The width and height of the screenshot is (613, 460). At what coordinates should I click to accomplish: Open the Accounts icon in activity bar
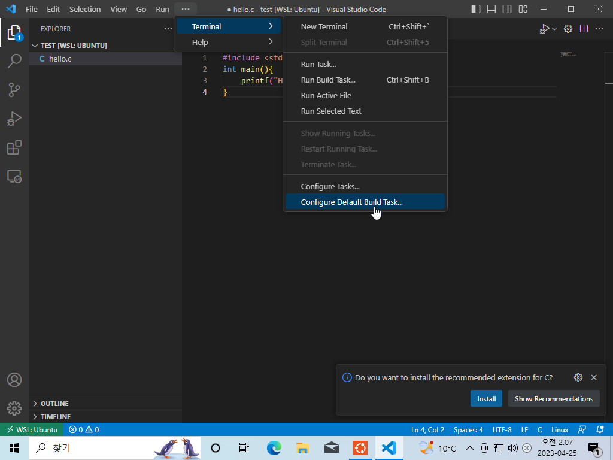(14, 380)
